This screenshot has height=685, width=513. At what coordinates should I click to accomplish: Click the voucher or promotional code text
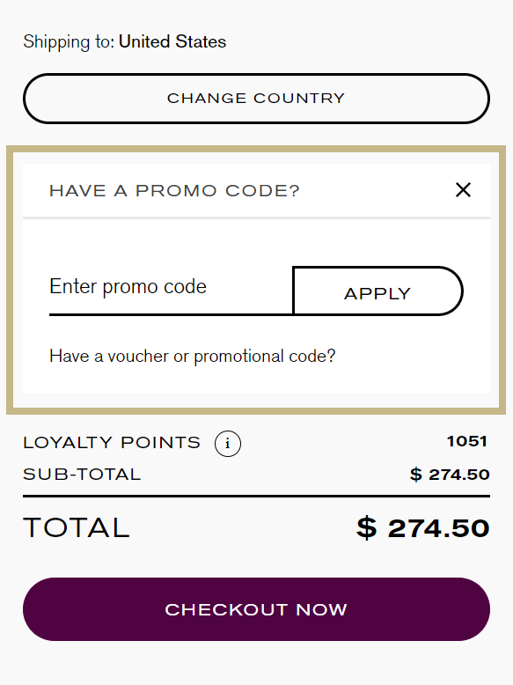[193, 357]
